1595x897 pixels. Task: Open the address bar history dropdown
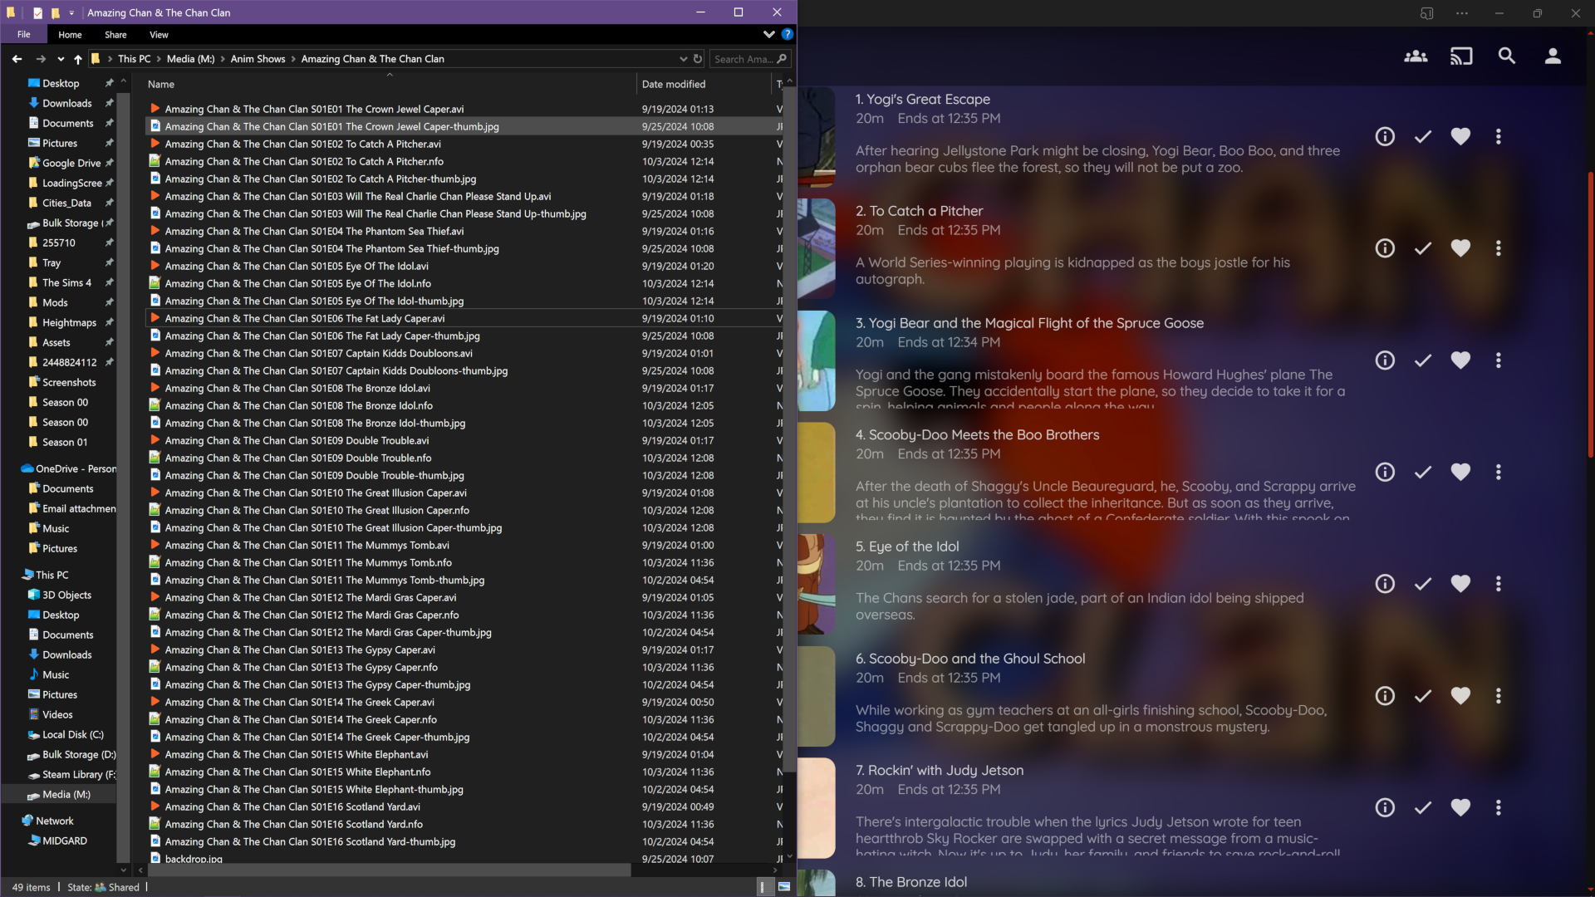pos(683,59)
